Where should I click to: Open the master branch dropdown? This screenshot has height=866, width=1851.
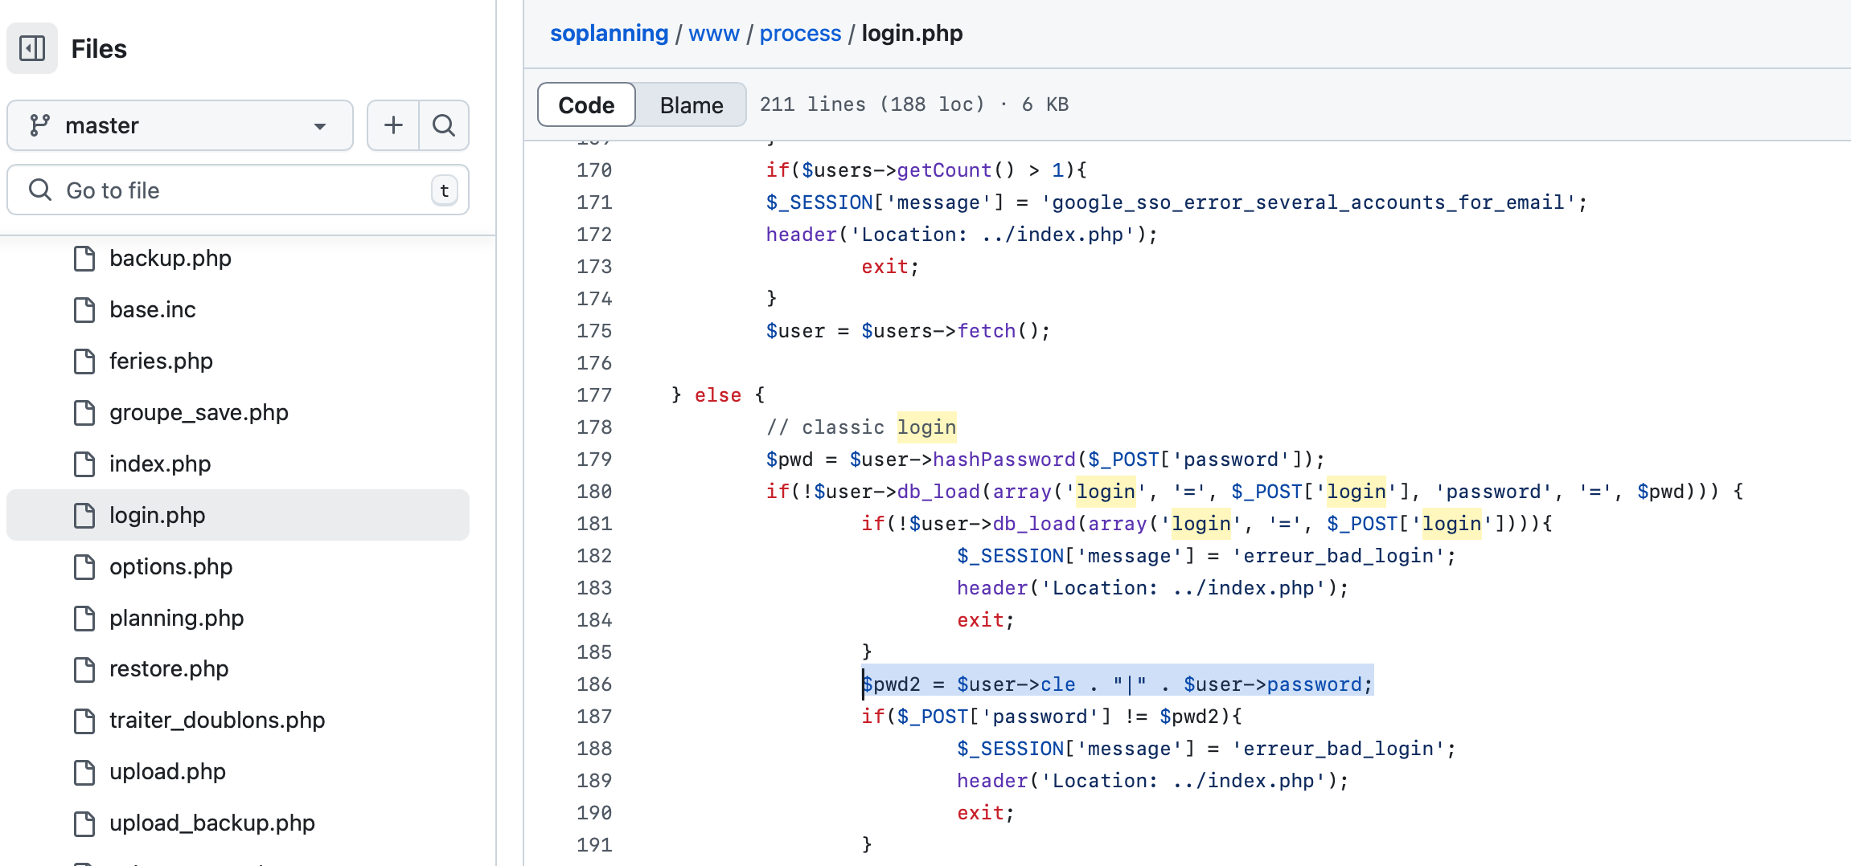(x=179, y=125)
